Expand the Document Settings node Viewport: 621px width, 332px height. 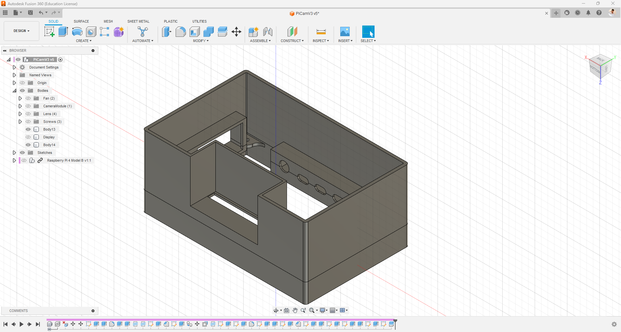click(x=14, y=67)
